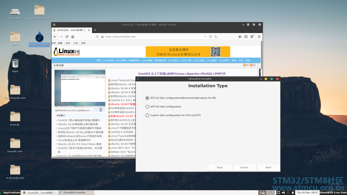The image size is (347, 195).
Task: Reload the page in Firefox
Action: [67, 37]
